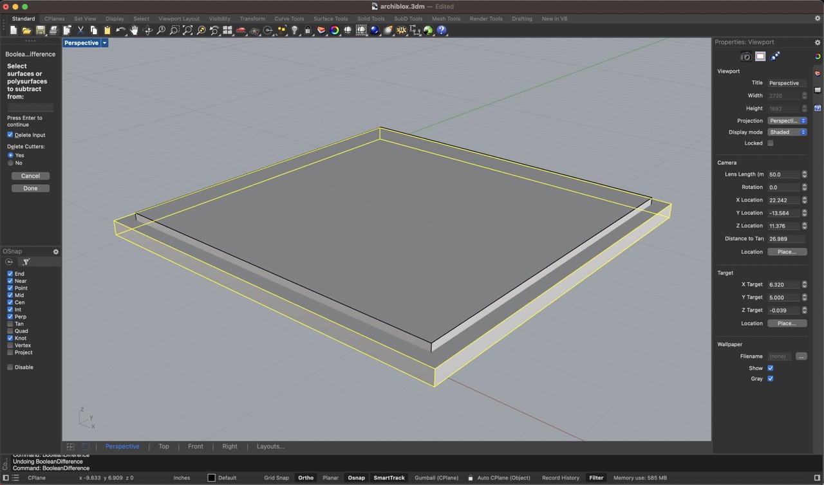
Task: Click the red car Set View icon
Action: click(x=241, y=30)
